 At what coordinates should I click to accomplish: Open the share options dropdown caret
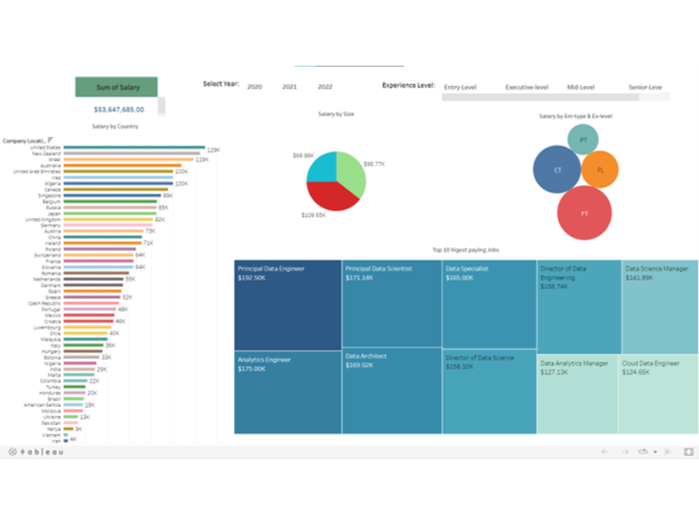pos(655,452)
